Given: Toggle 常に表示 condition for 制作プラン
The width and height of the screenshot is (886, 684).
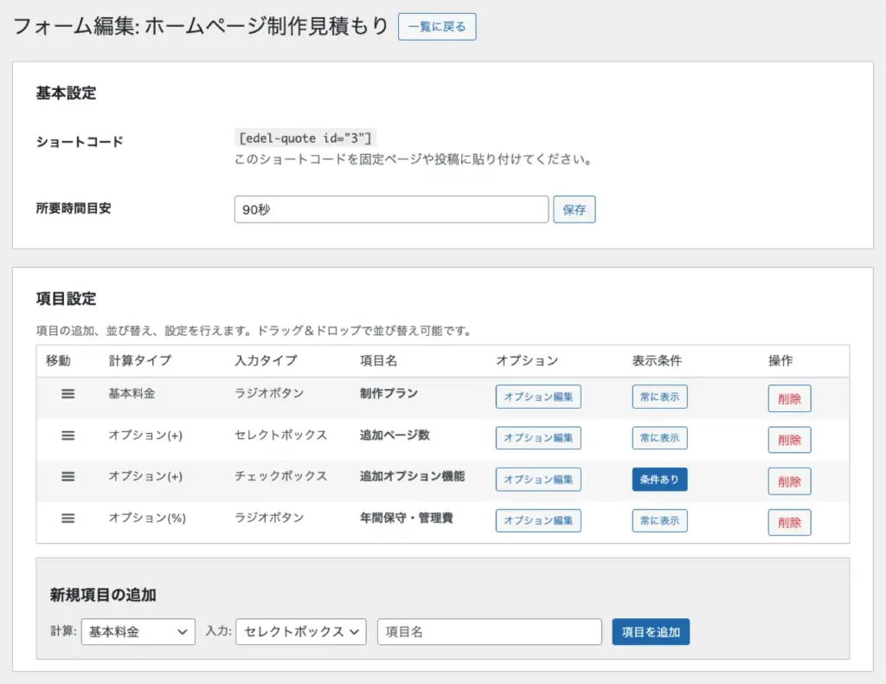Looking at the screenshot, I should tap(659, 397).
